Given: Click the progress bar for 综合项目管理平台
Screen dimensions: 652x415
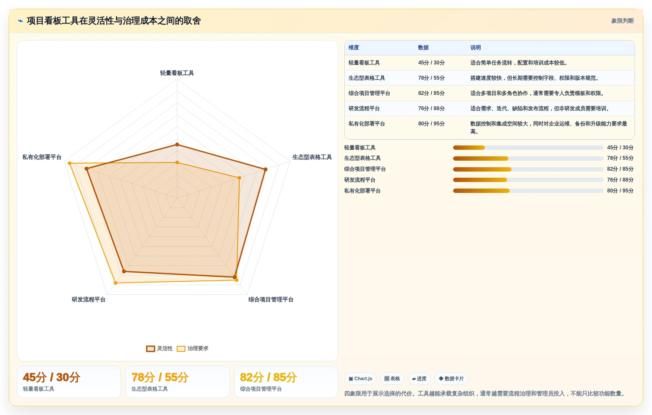Looking at the screenshot, I should click(x=528, y=169).
